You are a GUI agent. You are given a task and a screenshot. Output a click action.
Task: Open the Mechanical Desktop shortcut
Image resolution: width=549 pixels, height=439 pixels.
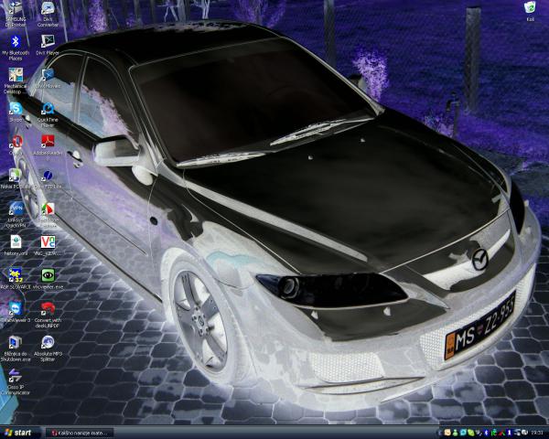pos(16,75)
